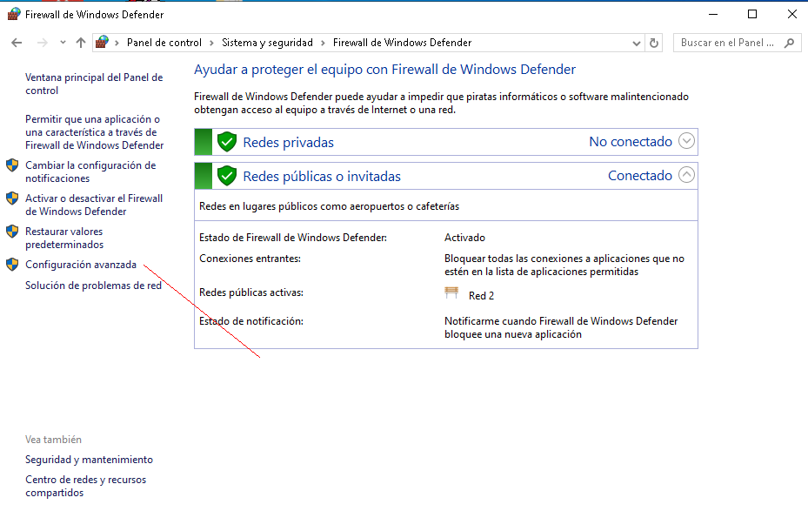808x511 pixels.
Task: Open Cambiar la configuración de notificaciones
Action: pos(90,171)
